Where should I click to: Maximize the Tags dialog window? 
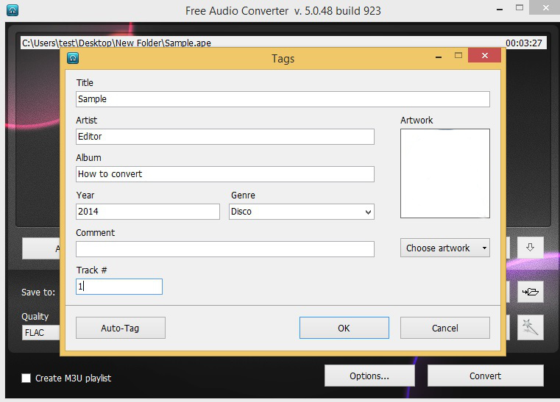tap(458, 55)
